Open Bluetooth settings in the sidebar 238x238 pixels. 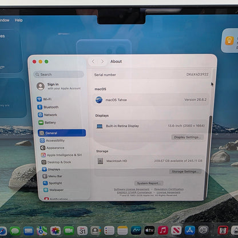(48, 107)
